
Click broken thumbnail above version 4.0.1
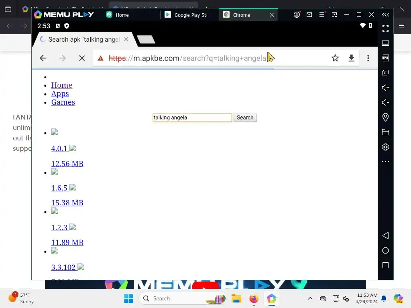tap(54, 132)
